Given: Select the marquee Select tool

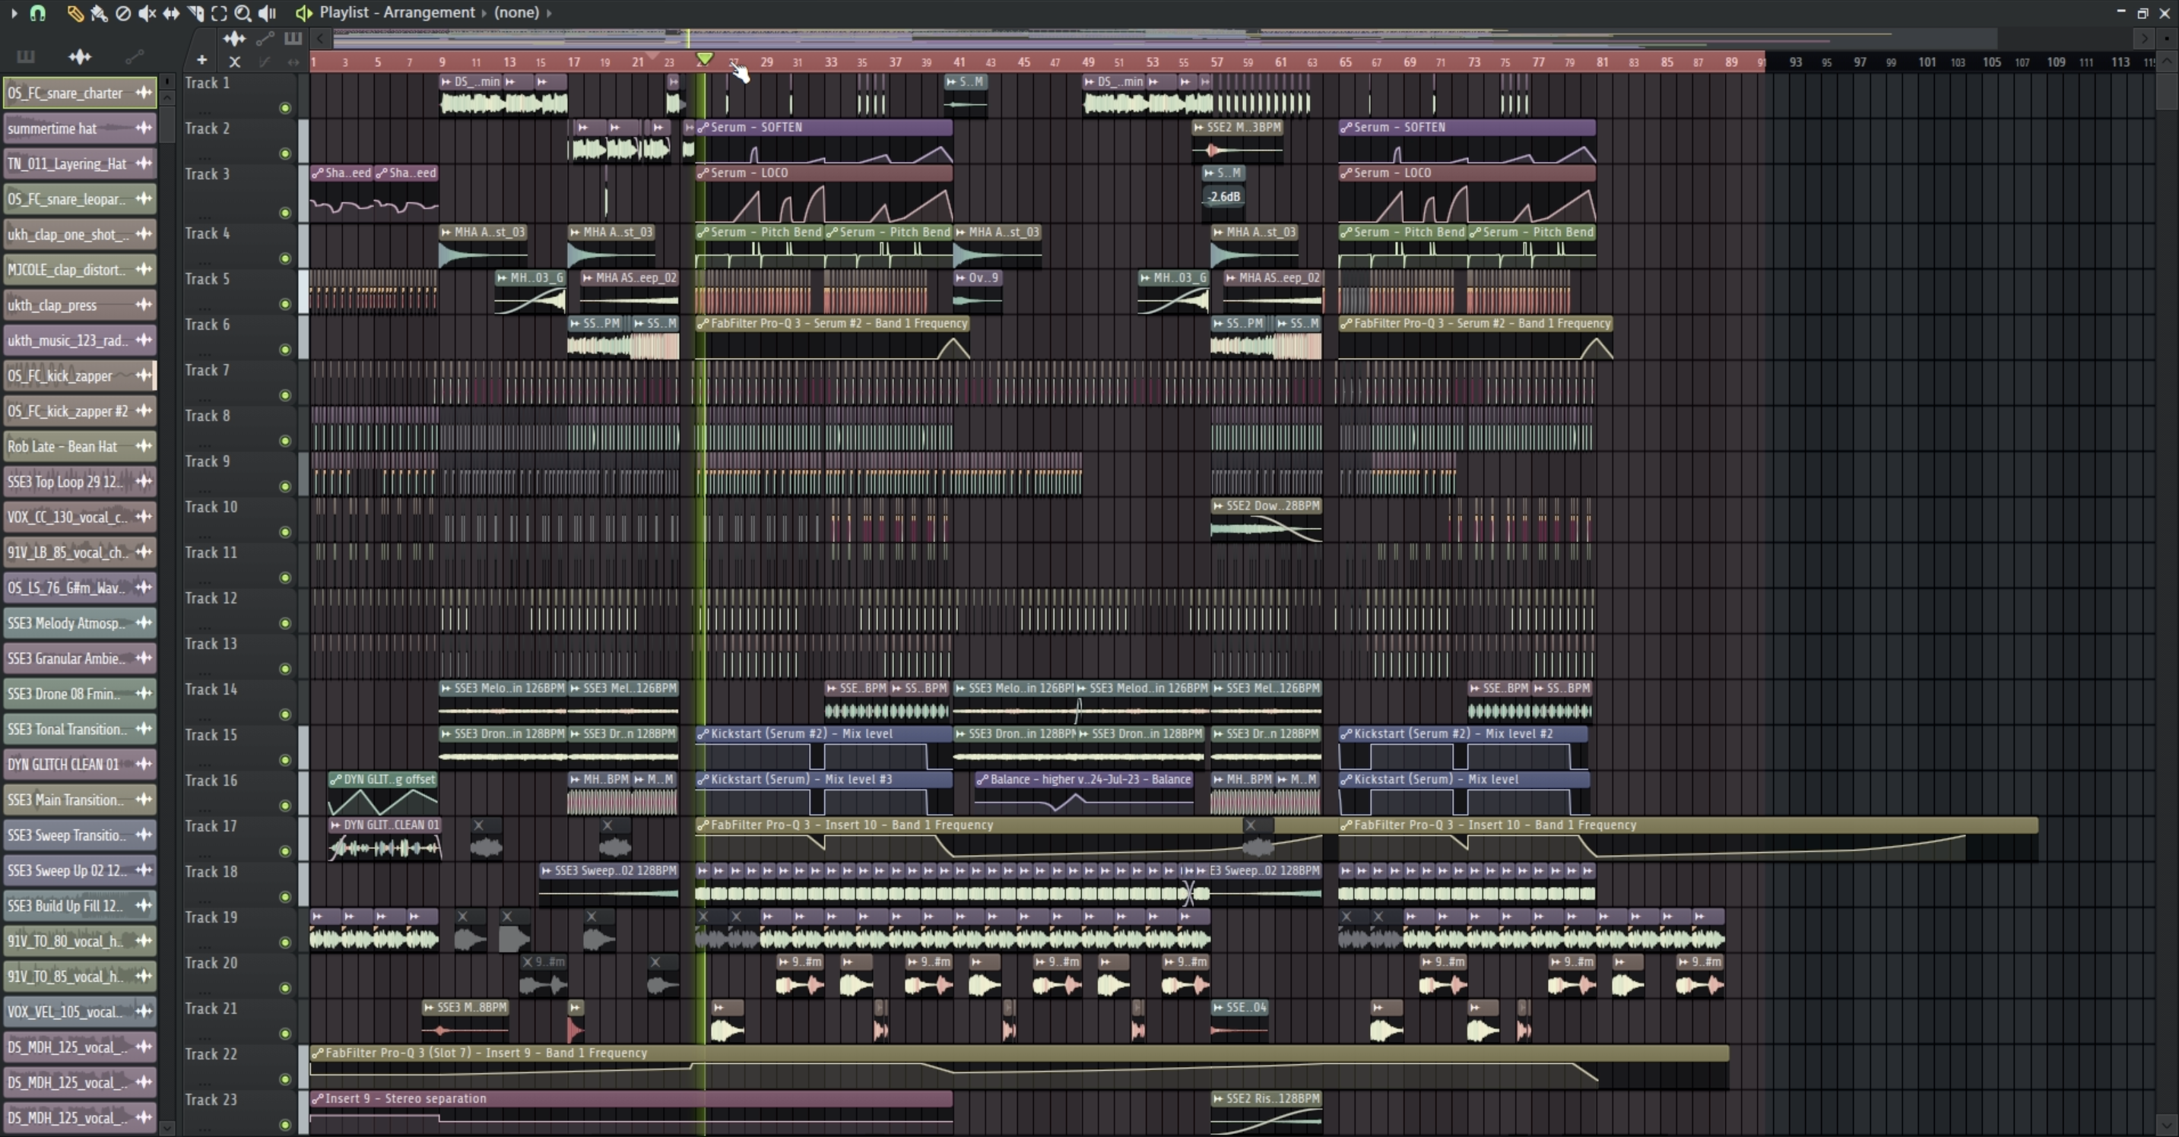Looking at the screenshot, I should click(219, 13).
